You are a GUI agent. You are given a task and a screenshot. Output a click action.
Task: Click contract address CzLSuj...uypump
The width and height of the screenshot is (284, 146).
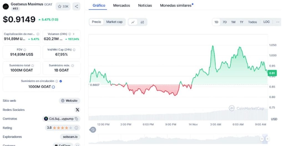click(61, 119)
